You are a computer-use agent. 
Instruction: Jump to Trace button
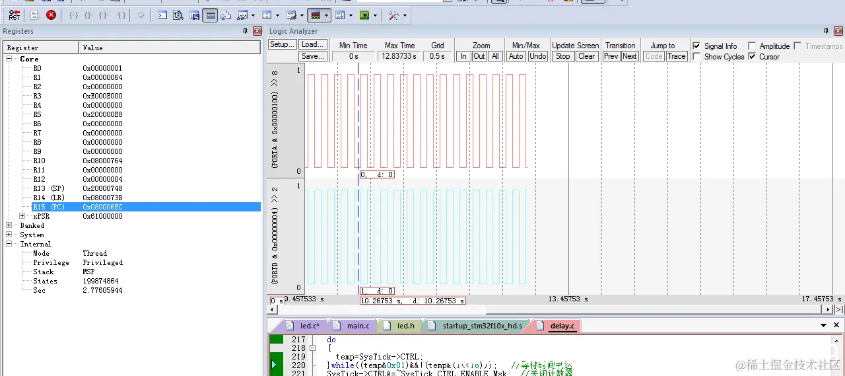click(676, 56)
